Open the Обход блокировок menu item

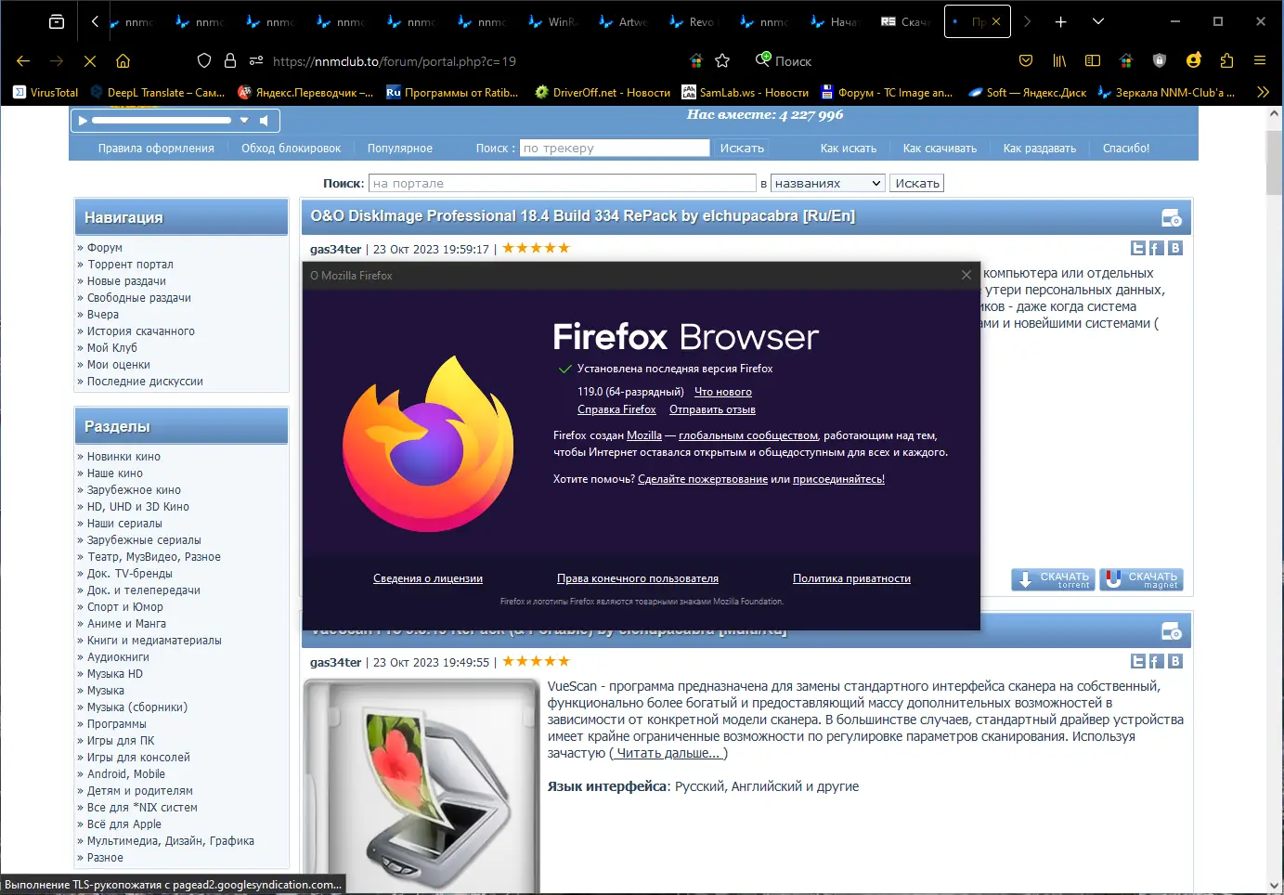click(291, 149)
